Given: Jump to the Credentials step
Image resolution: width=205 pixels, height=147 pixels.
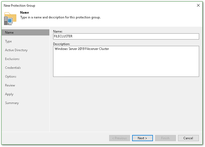Looking at the screenshot, I should click(13, 68).
